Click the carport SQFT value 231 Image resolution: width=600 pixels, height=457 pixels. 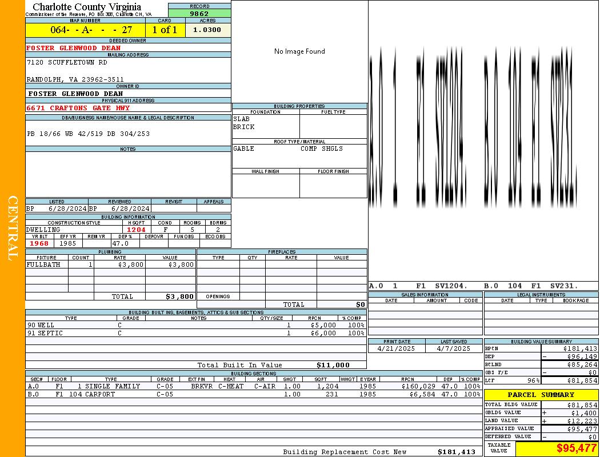[332, 394]
